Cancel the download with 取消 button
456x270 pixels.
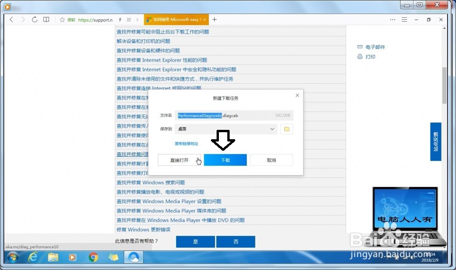(x=271, y=160)
